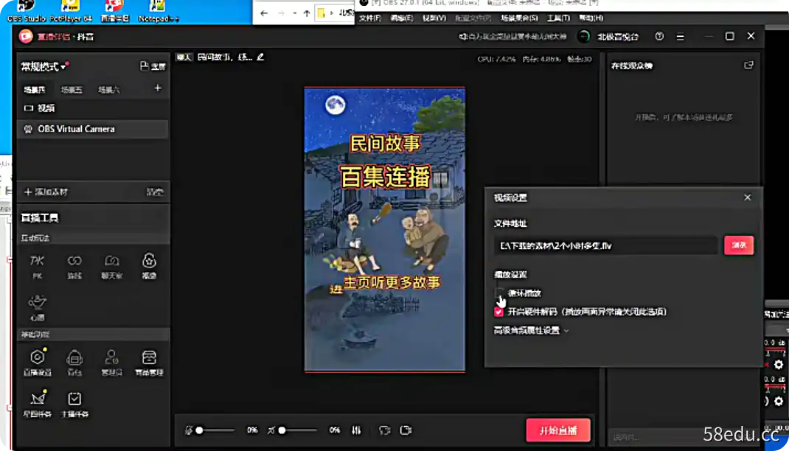
Task: Open OBS 场景集合(S) menu
Action: click(x=519, y=18)
